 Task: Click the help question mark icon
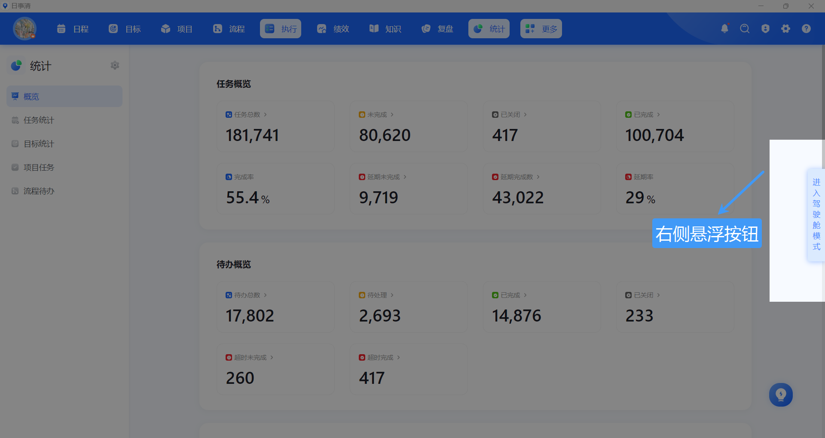tap(806, 28)
